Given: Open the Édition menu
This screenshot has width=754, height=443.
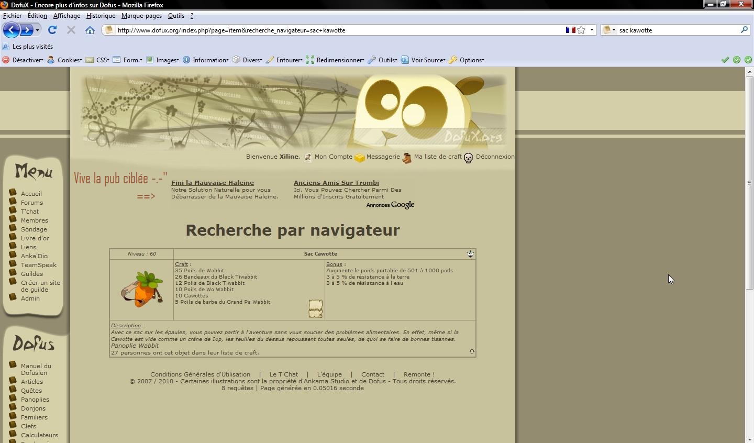Looking at the screenshot, I should point(37,16).
